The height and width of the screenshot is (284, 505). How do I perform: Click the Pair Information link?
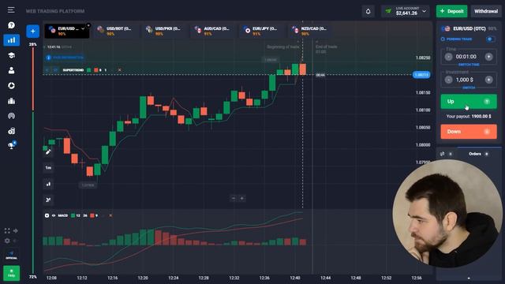tap(65, 58)
